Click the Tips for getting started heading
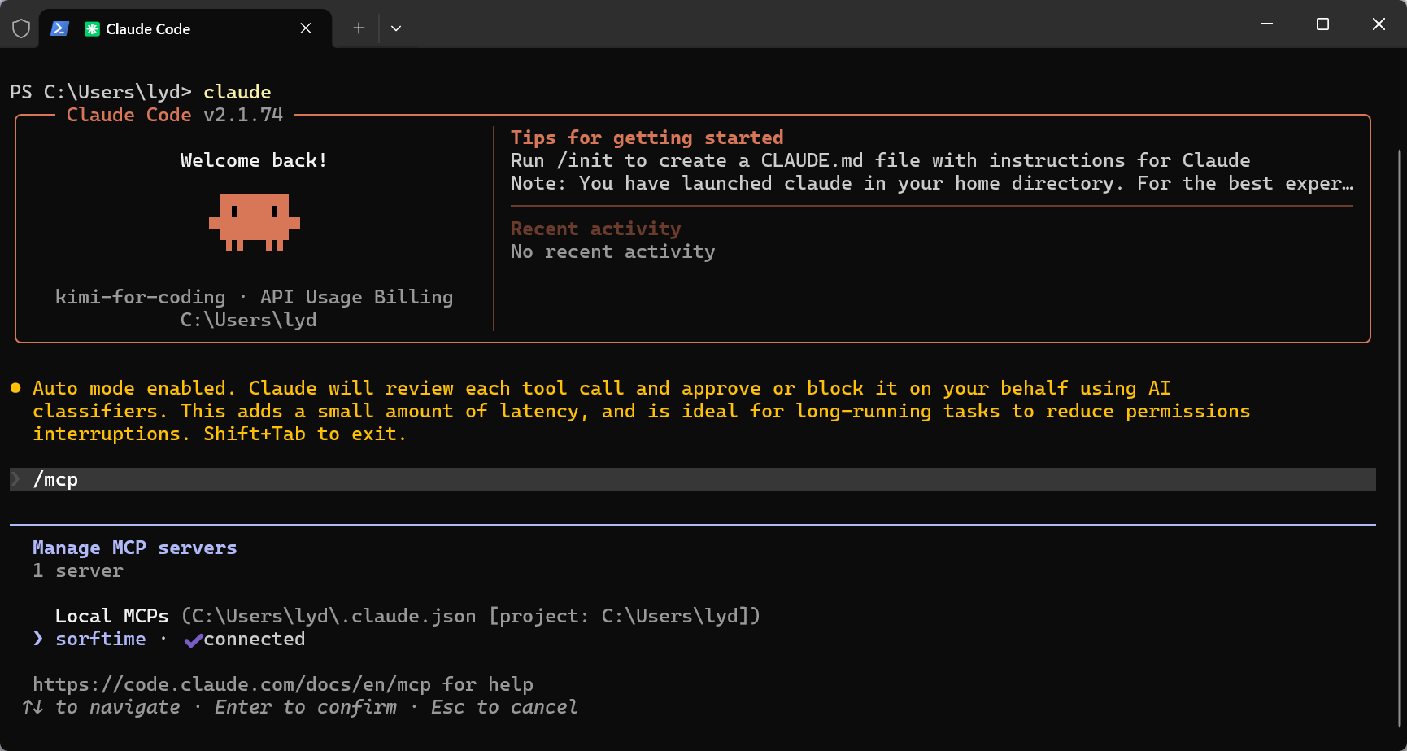This screenshot has height=751, width=1407. coord(647,138)
